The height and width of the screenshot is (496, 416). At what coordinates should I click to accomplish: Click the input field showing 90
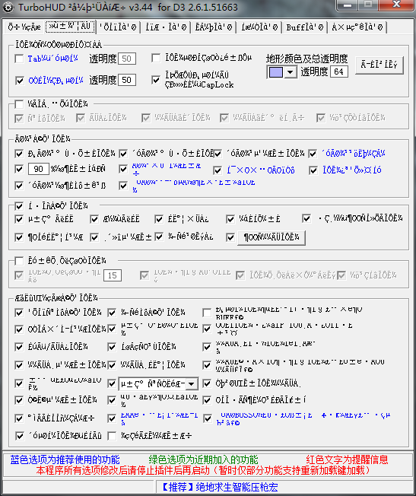coord(38,169)
